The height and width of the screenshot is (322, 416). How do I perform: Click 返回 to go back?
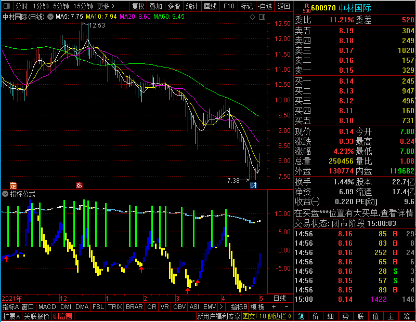tap(283, 6)
